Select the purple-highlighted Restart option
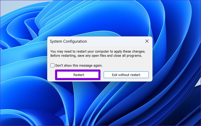The image size is (201, 126). point(79,75)
